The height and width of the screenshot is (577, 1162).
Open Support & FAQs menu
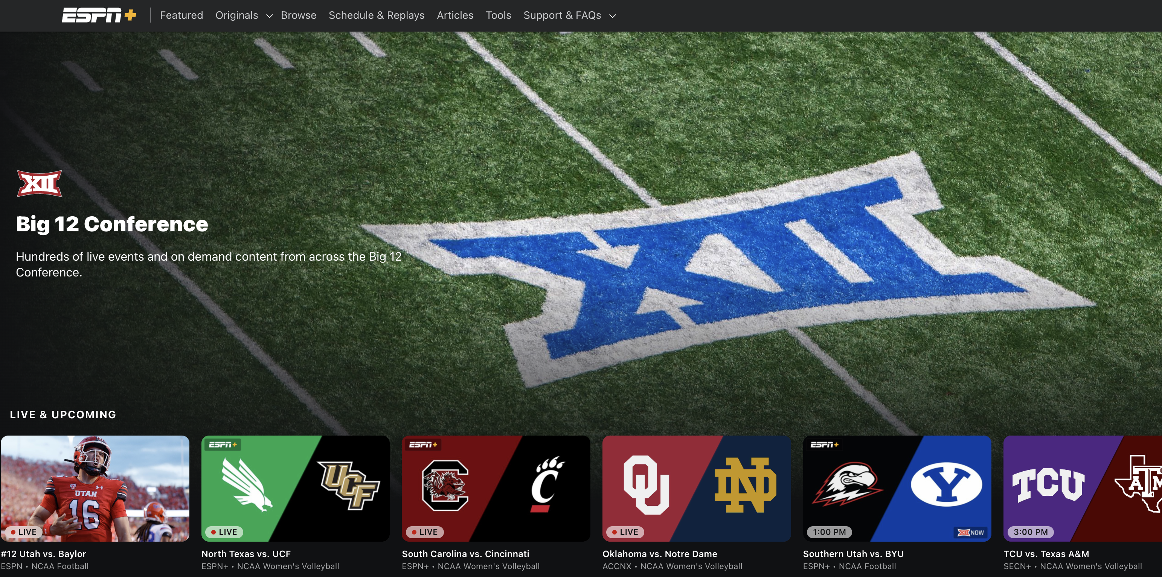[562, 15]
